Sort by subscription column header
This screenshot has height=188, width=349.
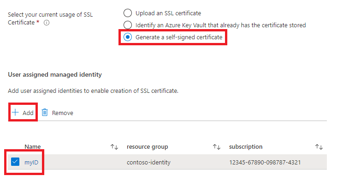246,147
